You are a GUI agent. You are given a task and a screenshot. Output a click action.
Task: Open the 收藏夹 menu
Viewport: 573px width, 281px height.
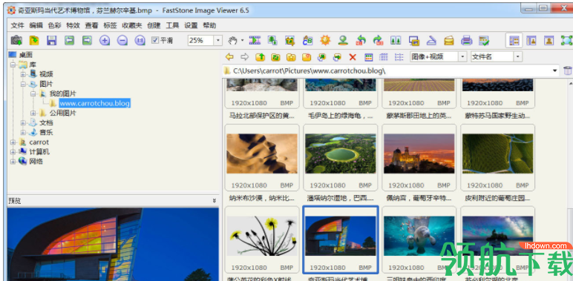pyautogui.click(x=131, y=25)
